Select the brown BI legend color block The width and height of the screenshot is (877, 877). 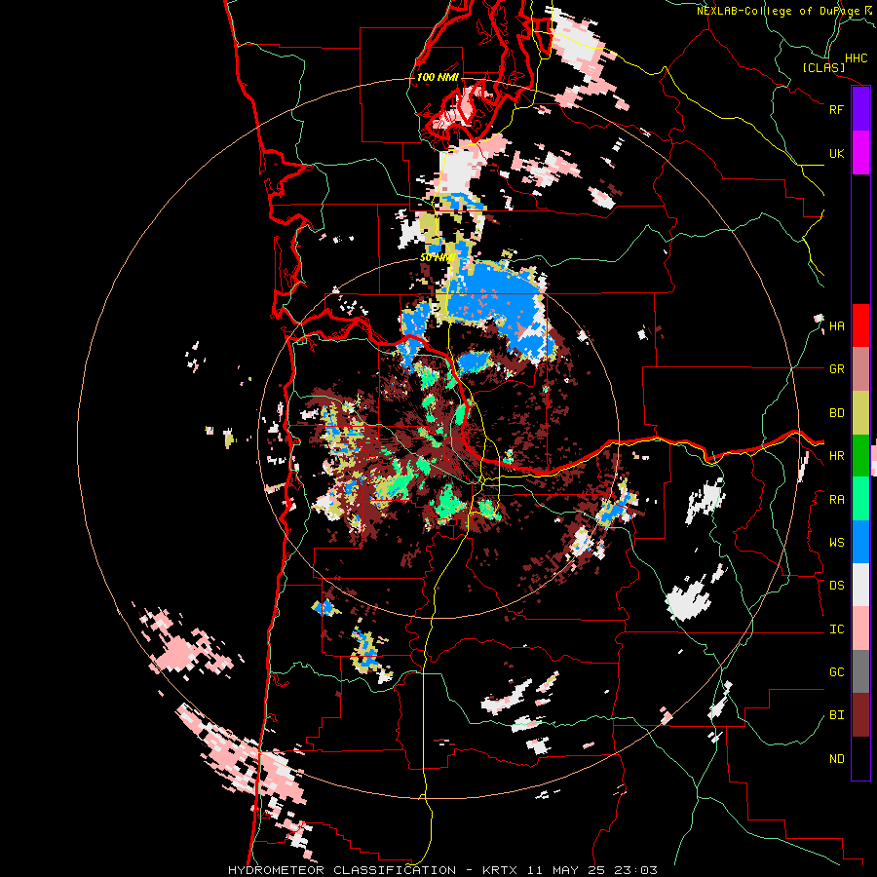tap(860, 715)
